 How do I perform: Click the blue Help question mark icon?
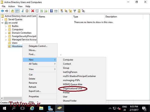click(51, 11)
